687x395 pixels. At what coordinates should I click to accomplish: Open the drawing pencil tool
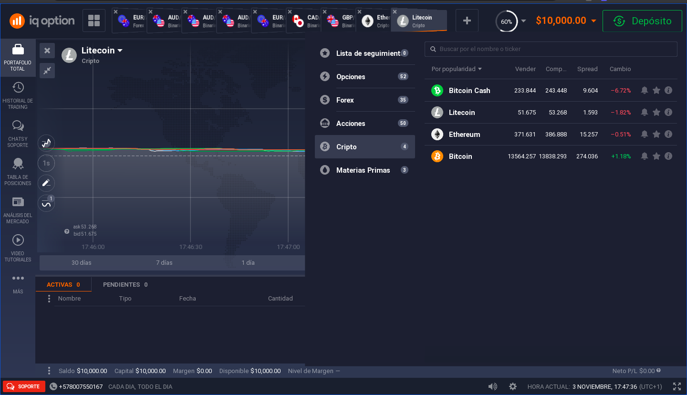pyautogui.click(x=46, y=183)
